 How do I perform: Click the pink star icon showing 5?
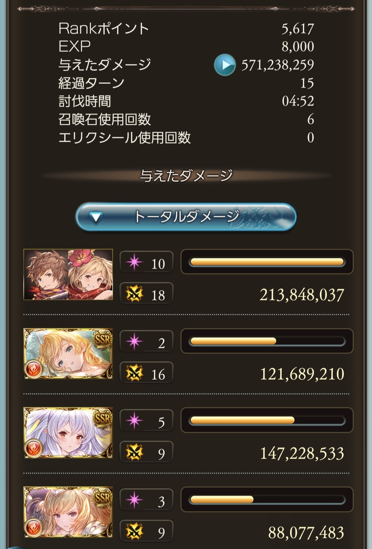(x=134, y=421)
